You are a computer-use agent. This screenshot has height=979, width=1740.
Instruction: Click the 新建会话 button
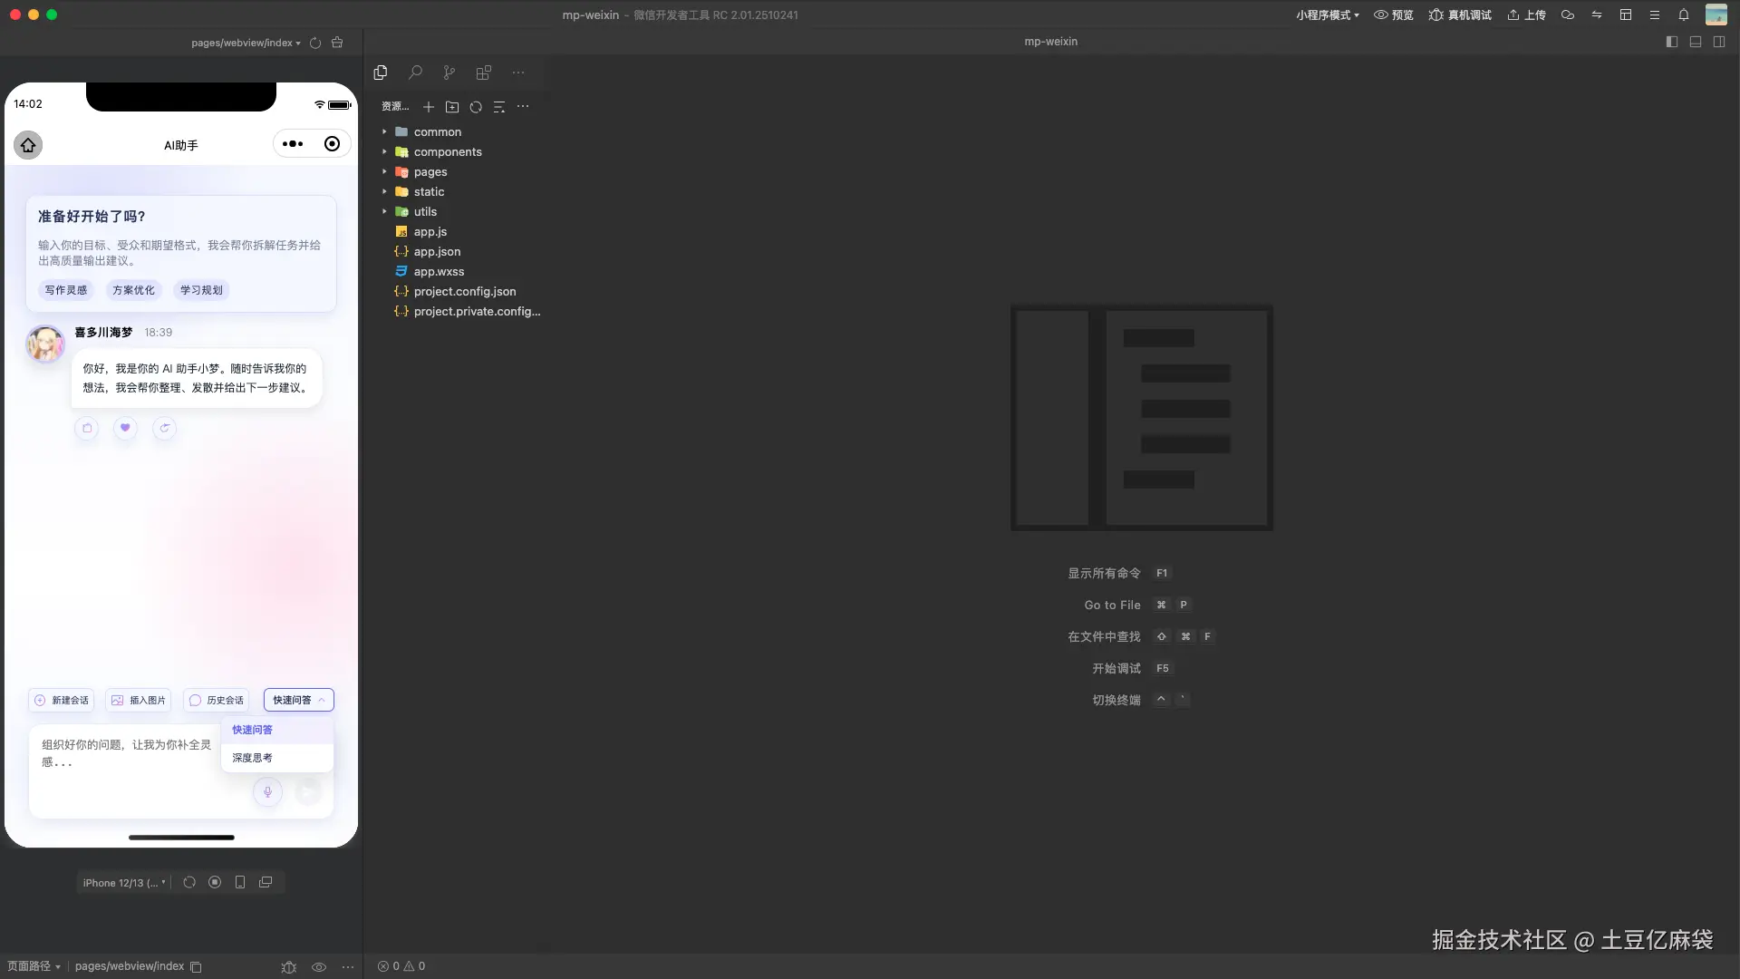pyautogui.click(x=62, y=700)
